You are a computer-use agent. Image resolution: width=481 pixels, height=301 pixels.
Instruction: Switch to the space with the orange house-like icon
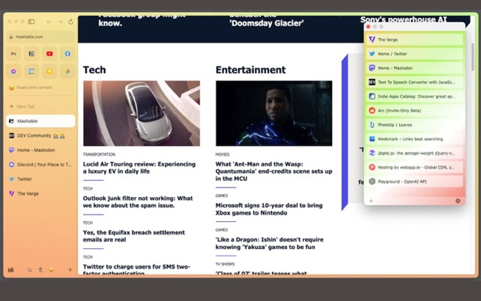tap(40, 270)
